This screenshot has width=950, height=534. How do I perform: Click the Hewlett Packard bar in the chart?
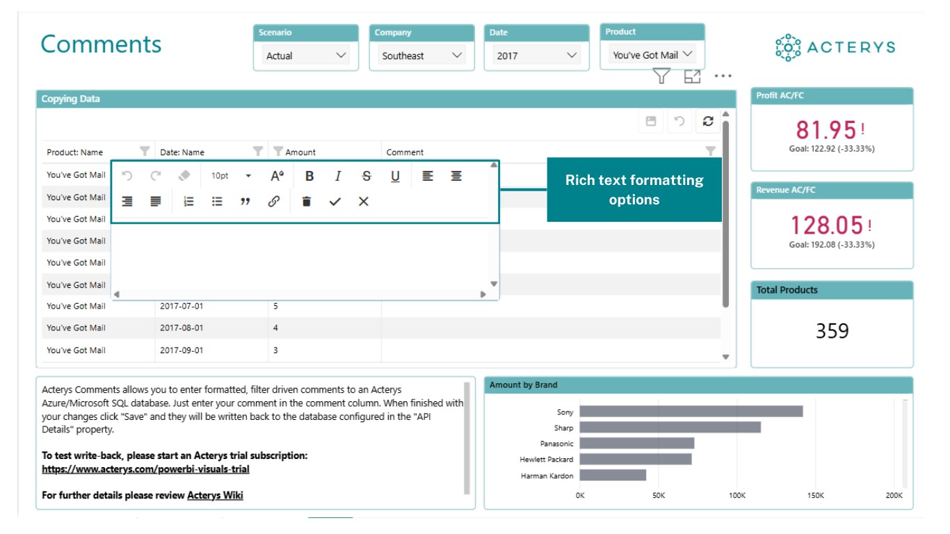pos(636,459)
